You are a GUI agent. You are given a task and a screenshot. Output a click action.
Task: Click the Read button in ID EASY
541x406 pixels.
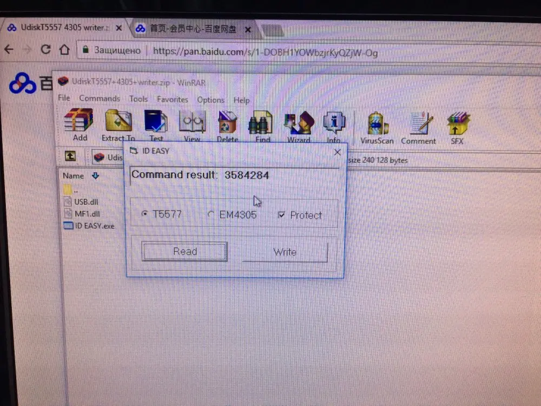click(x=184, y=251)
